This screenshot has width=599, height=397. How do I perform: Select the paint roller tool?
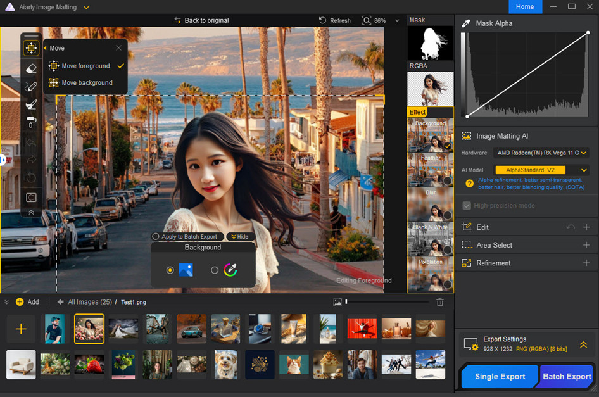(31, 122)
